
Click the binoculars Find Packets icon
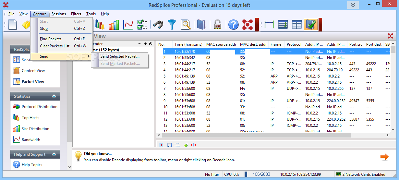[158, 25]
